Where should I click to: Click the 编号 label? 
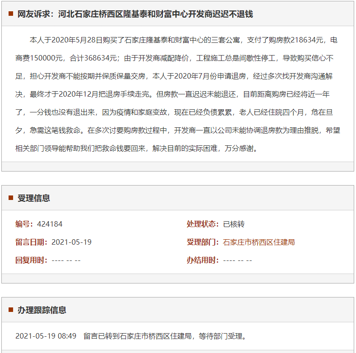[24, 224]
